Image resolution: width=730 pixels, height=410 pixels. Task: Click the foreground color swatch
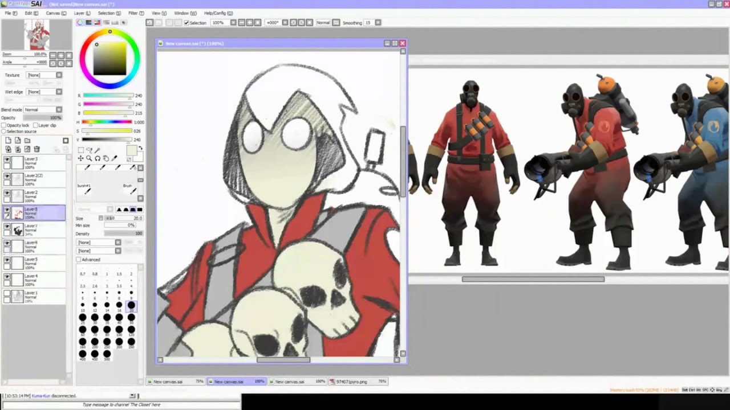tap(132, 150)
